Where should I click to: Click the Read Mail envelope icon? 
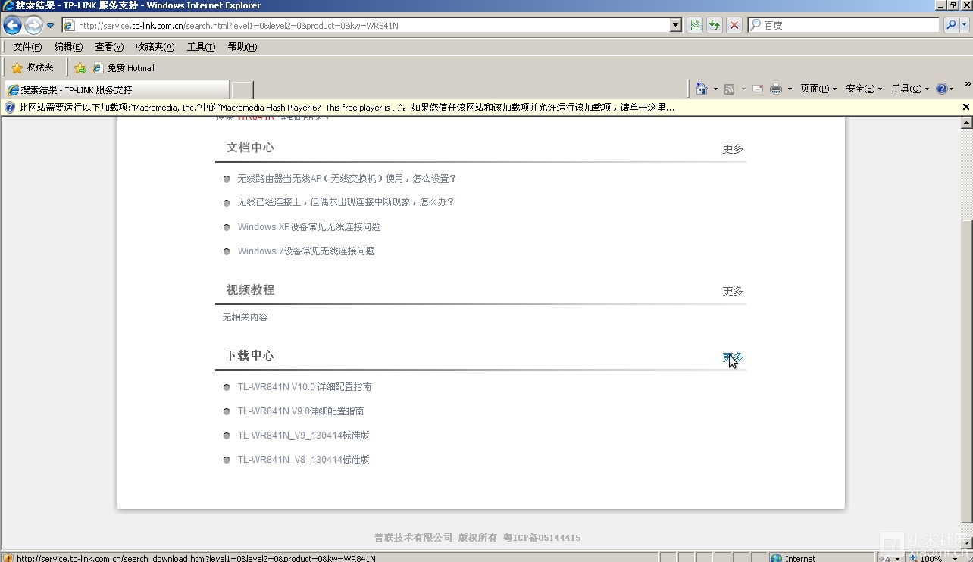click(x=757, y=89)
